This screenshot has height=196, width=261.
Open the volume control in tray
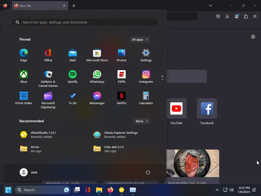[x=231, y=190]
